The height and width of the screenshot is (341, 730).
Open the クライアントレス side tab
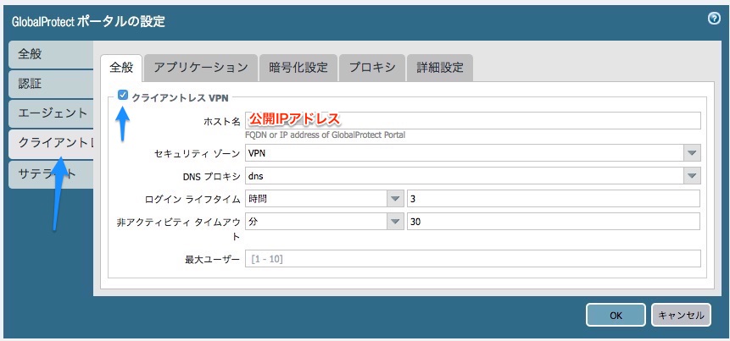51,144
